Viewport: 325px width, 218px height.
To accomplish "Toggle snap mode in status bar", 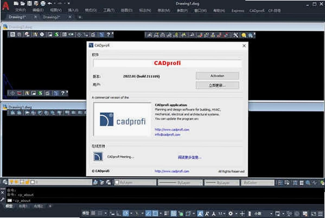I will coord(100,214).
